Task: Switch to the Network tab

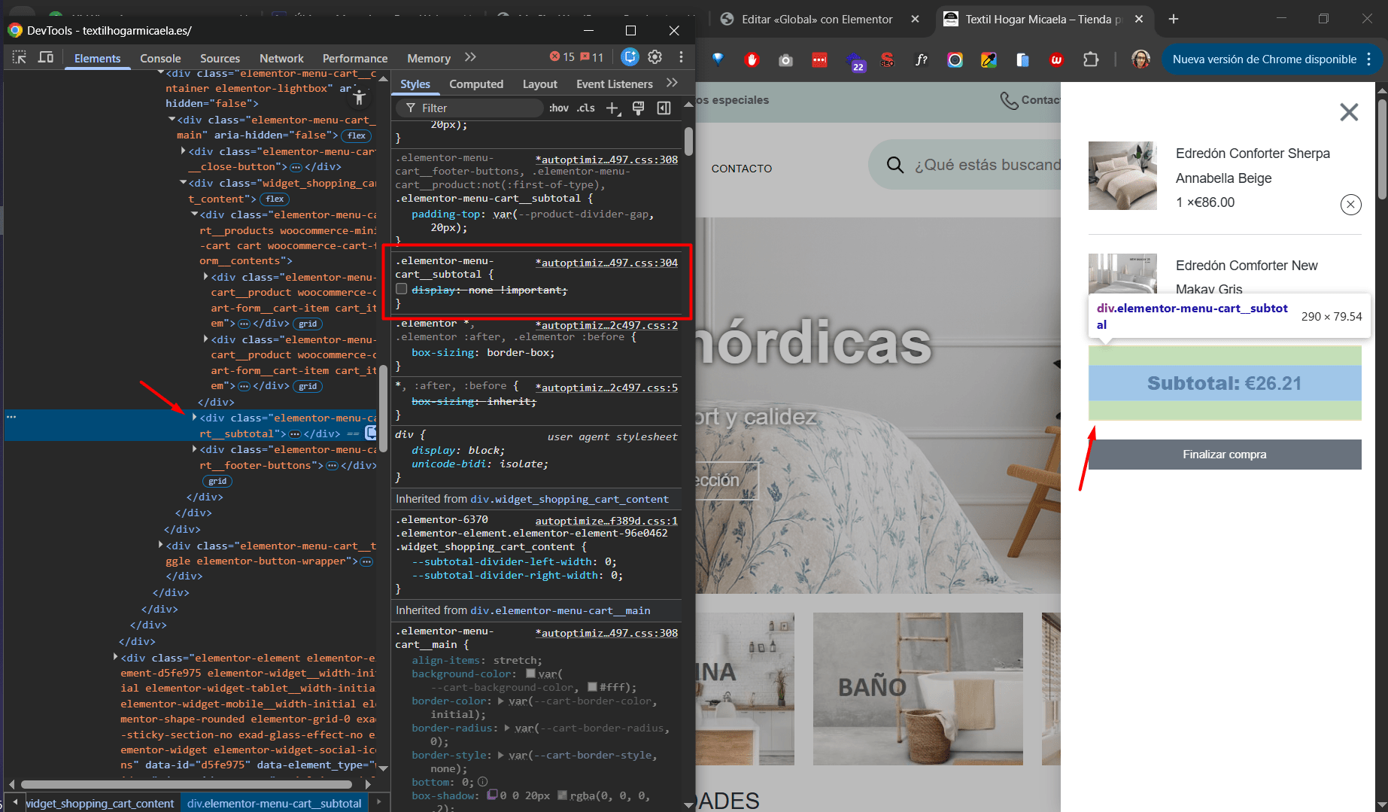Action: 281,58
